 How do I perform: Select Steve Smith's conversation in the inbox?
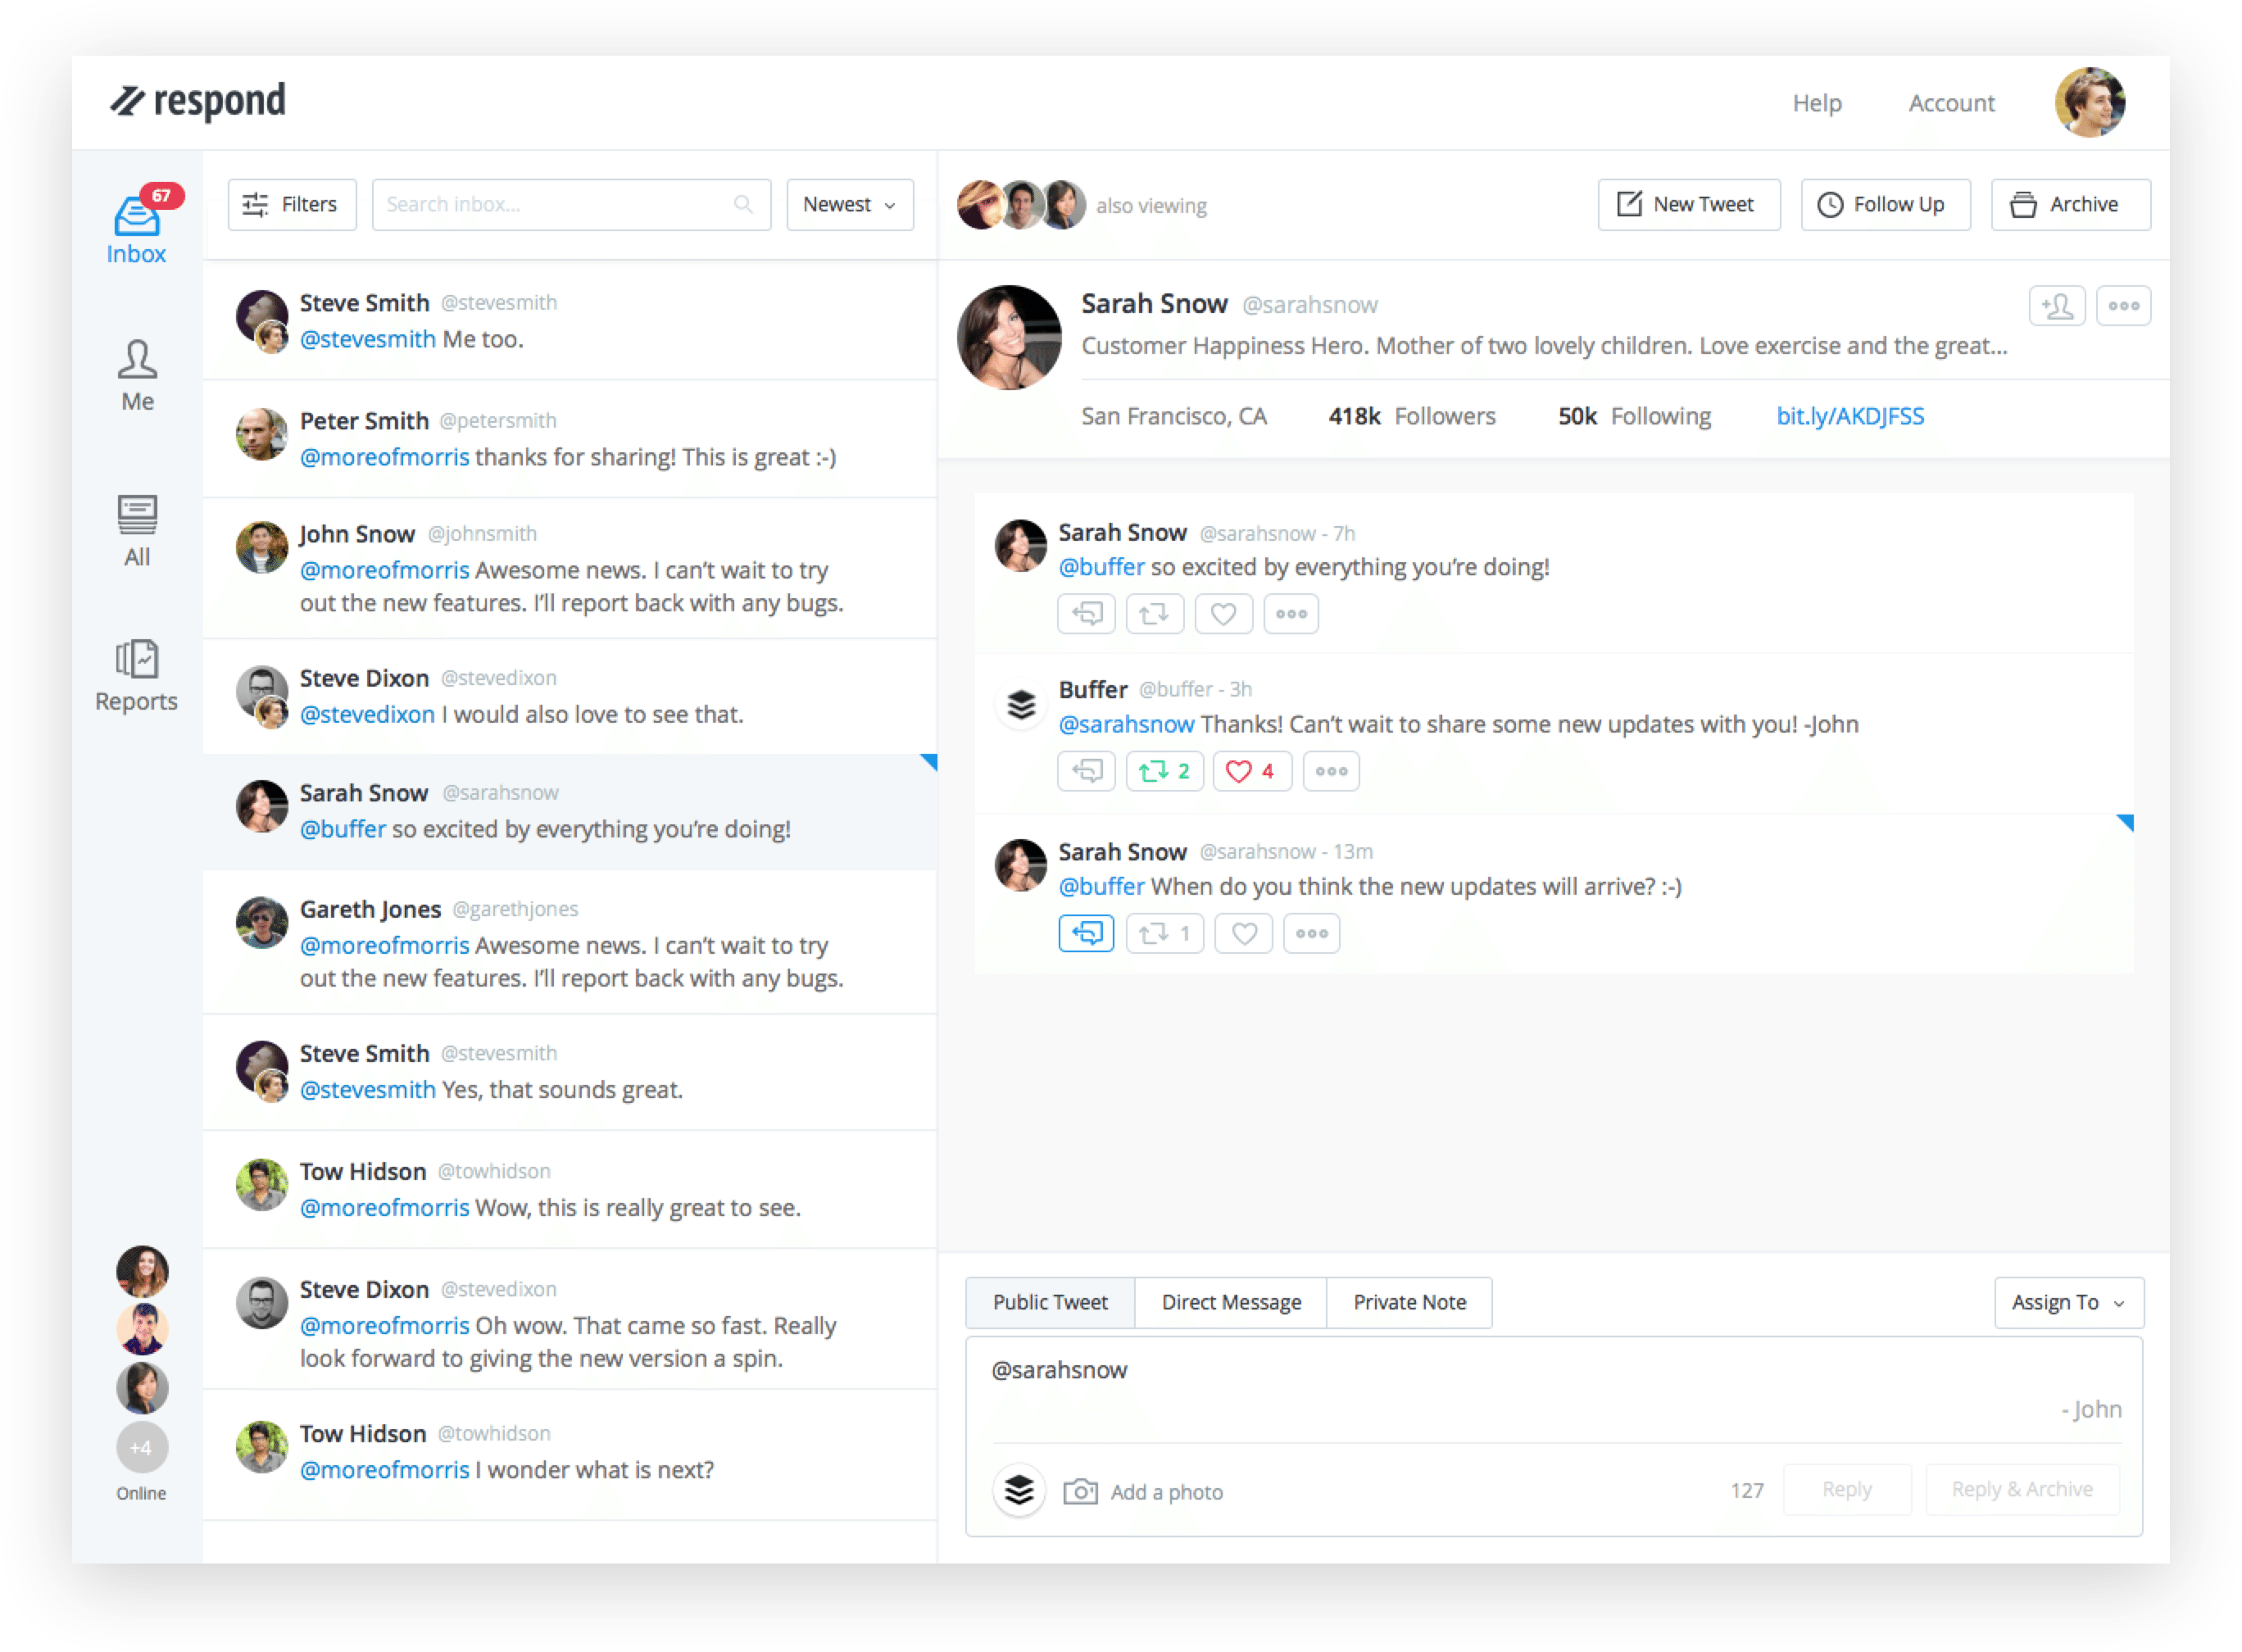[x=570, y=320]
